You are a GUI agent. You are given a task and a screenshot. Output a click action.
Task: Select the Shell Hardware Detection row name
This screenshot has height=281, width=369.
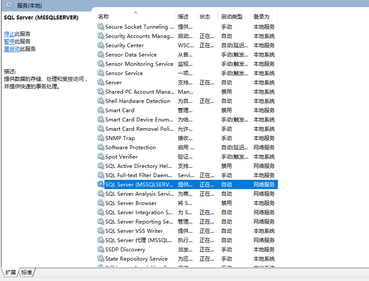[138, 101]
